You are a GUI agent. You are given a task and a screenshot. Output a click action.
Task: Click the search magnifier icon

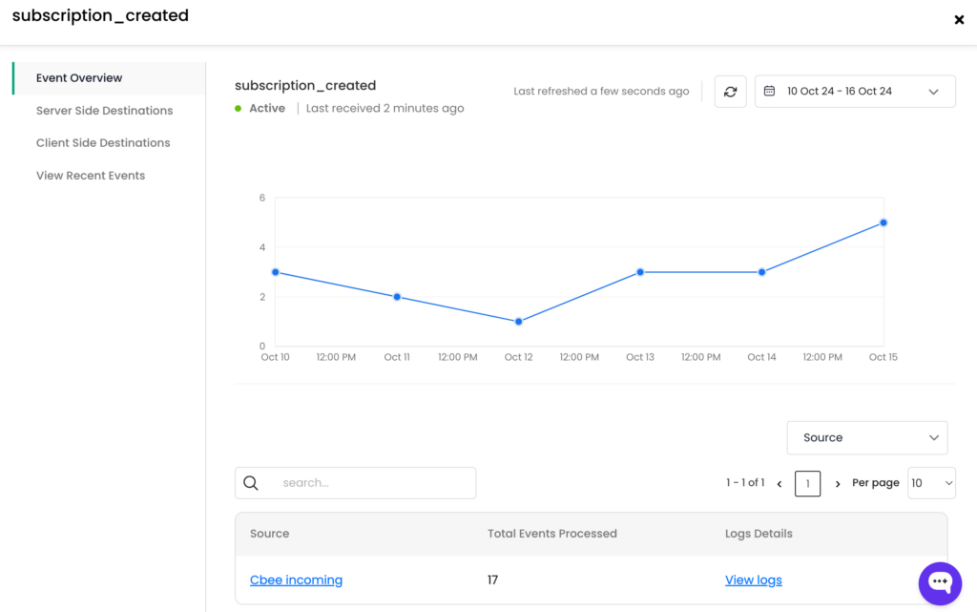(251, 483)
